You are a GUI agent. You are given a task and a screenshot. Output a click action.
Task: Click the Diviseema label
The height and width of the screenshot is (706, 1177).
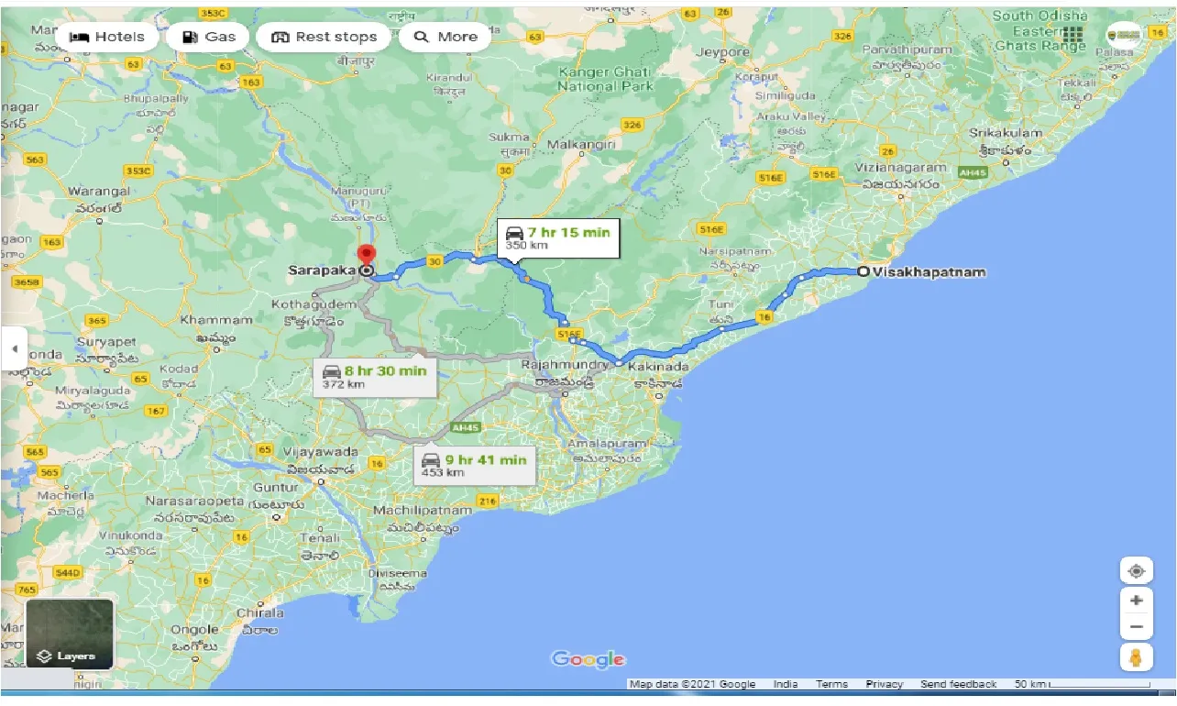[x=398, y=572]
